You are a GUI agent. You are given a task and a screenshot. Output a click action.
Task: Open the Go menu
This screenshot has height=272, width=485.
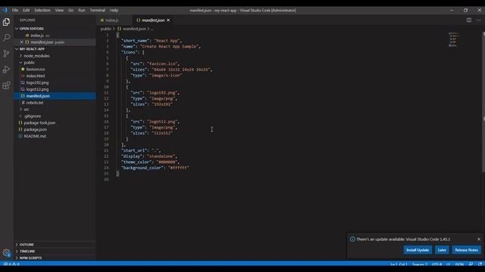(x=70, y=10)
